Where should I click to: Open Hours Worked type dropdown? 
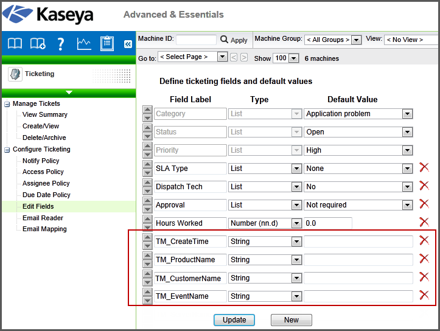[296, 223]
